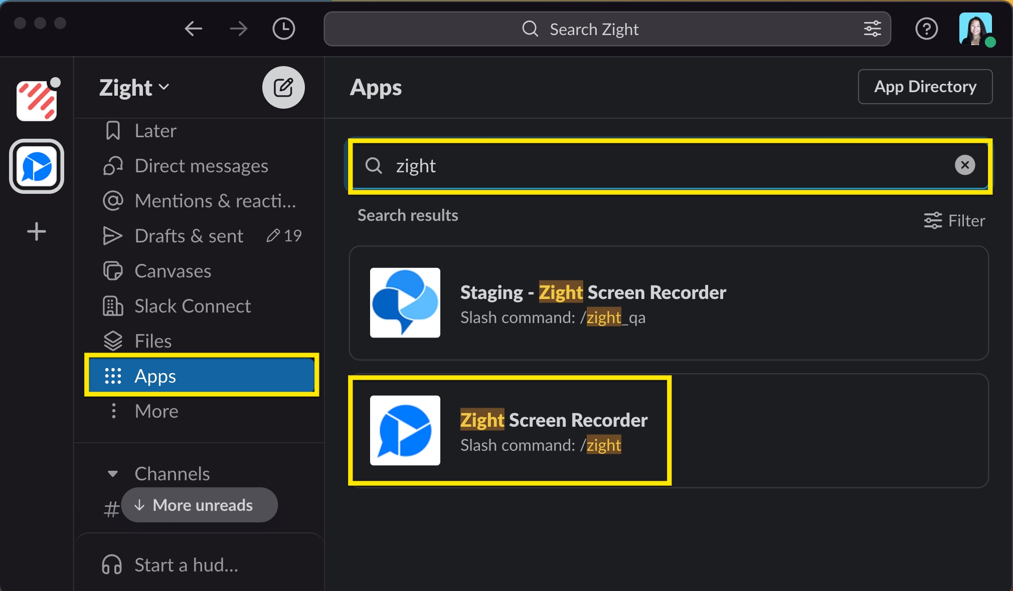Compose a new message with the pencil icon

(x=283, y=88)
